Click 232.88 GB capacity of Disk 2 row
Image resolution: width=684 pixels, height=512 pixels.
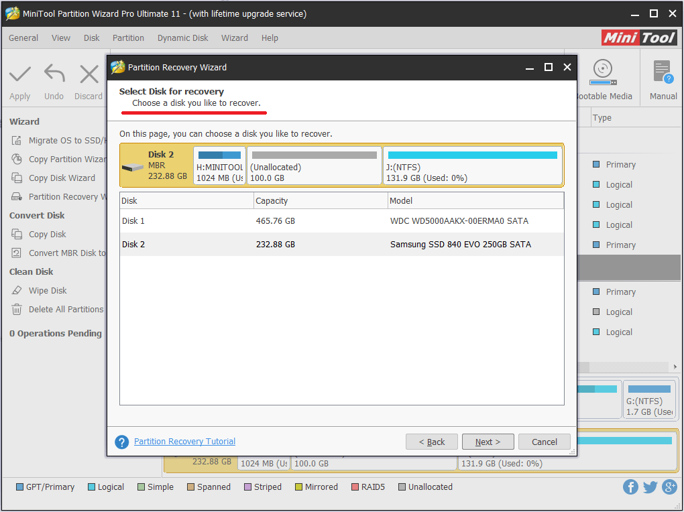coord(275,244)
